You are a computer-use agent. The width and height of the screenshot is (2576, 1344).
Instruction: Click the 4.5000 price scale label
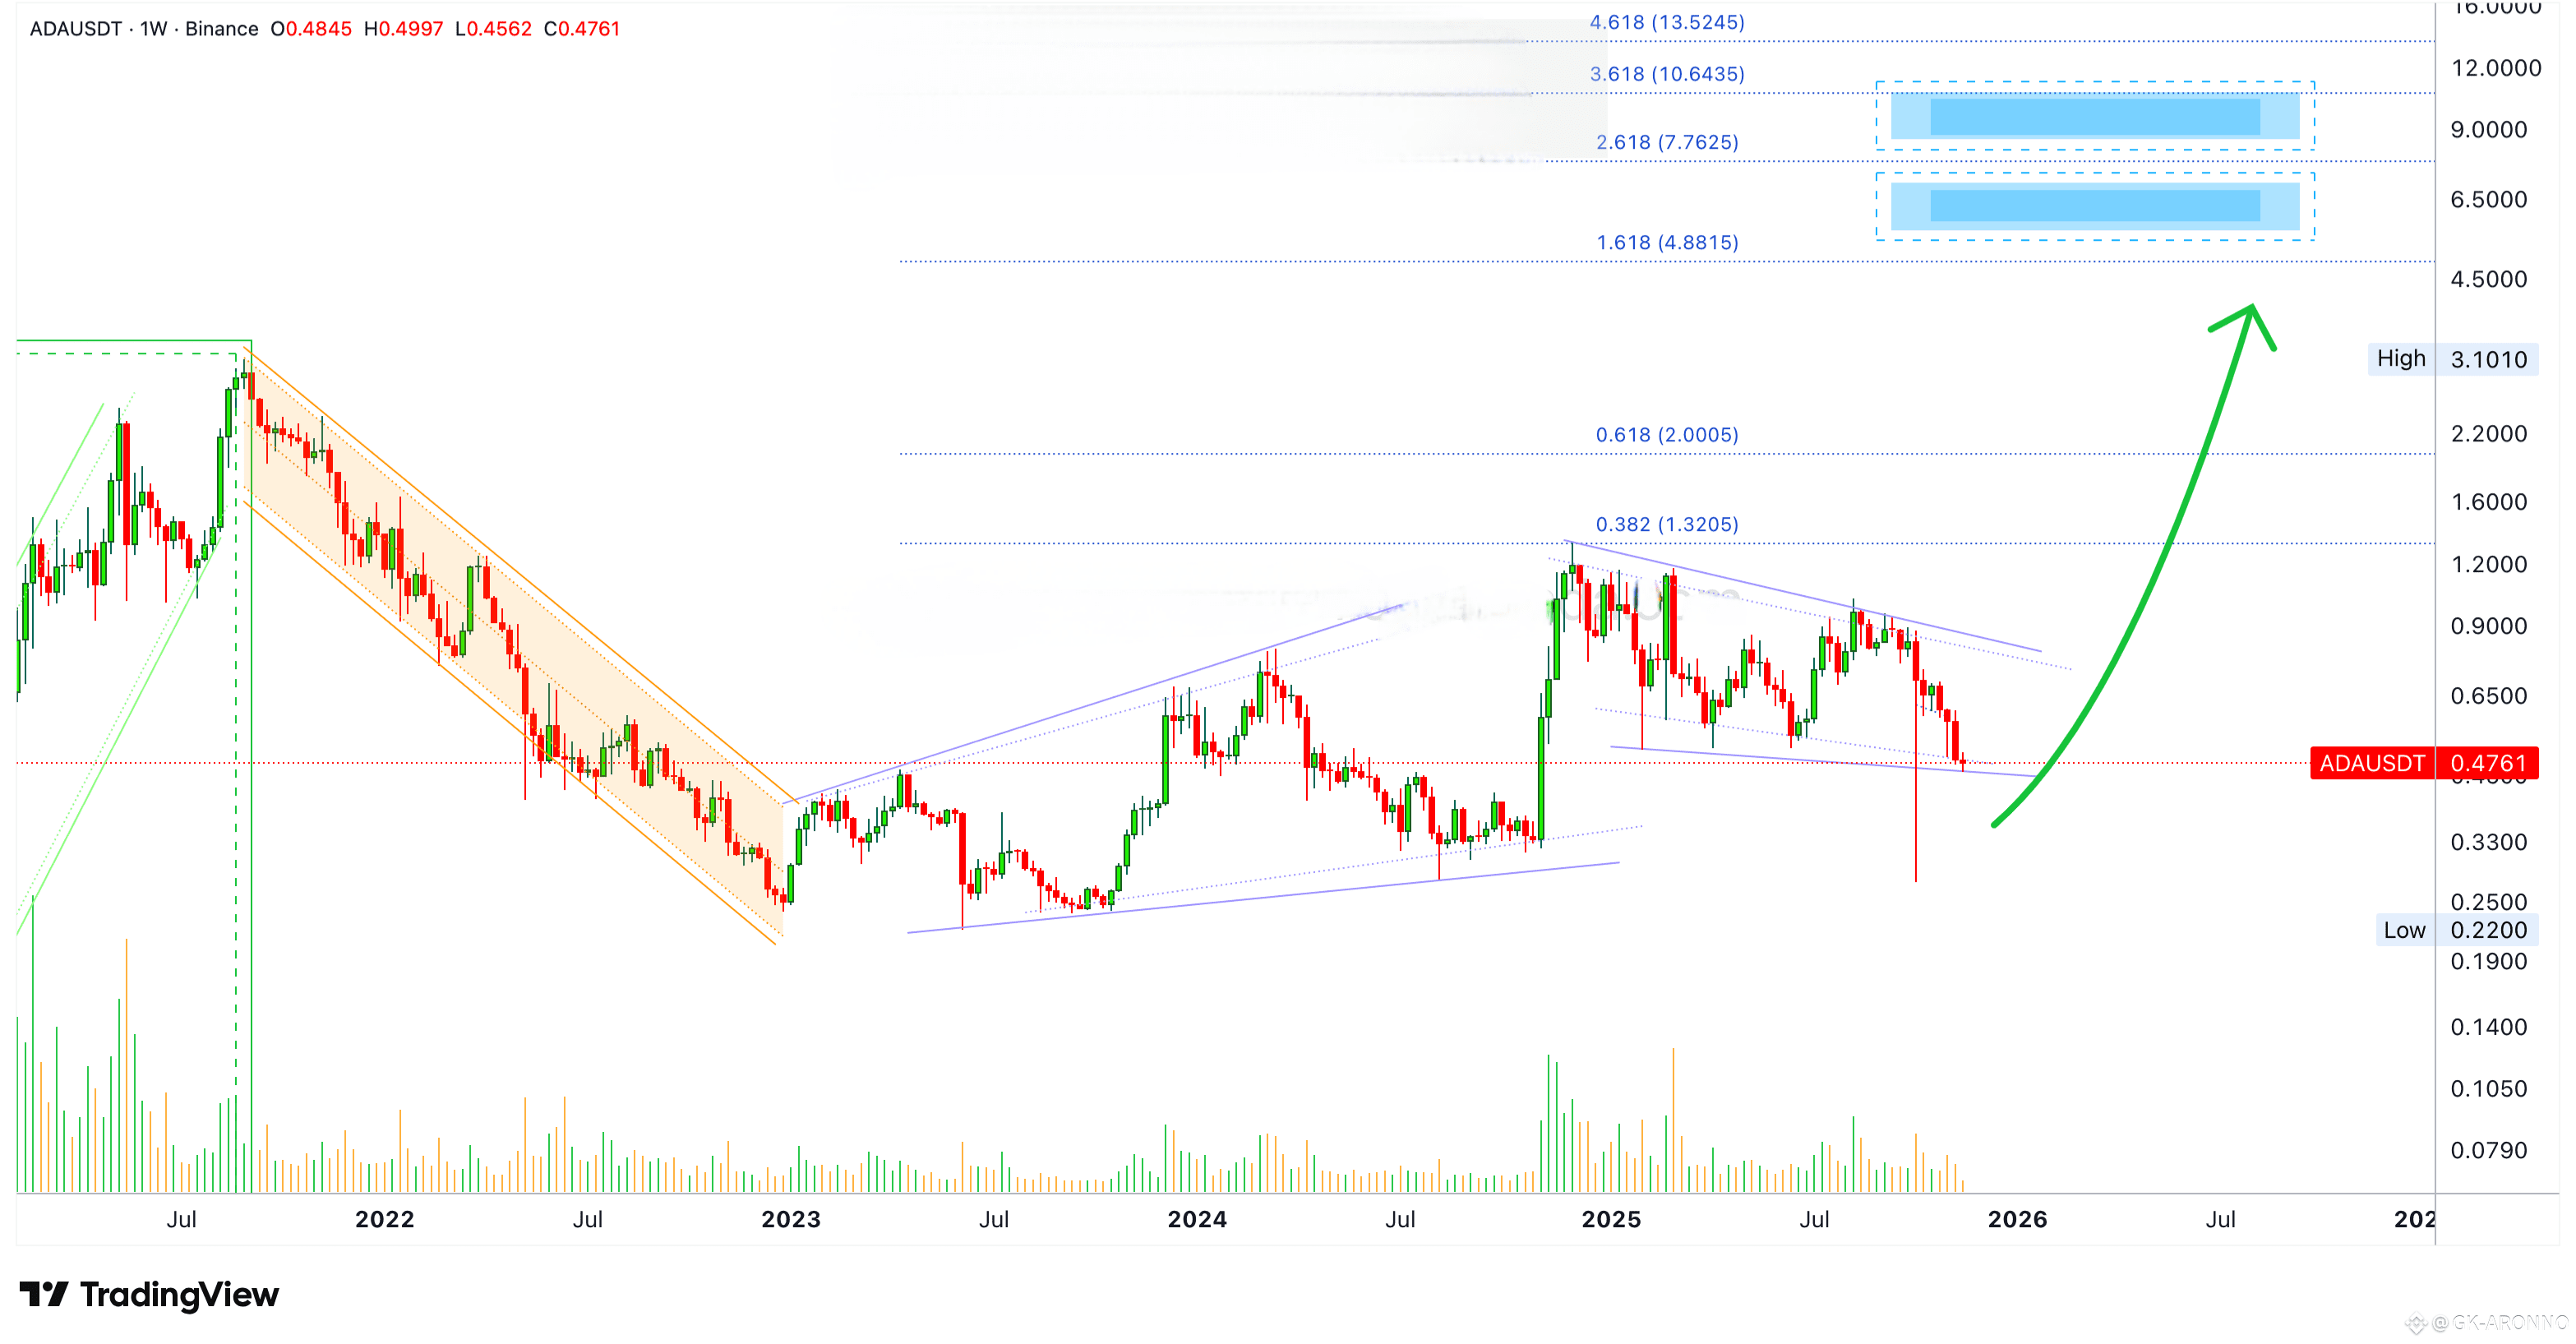point(2488,279)
